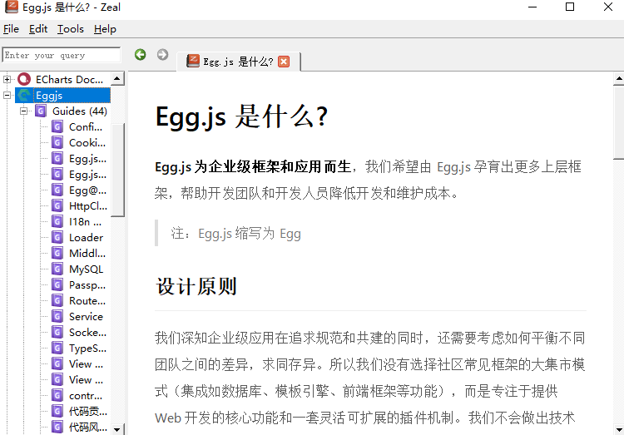Open the Cooki... guide entry
Viewport: 624px width, 435px height.
[87, 142]
